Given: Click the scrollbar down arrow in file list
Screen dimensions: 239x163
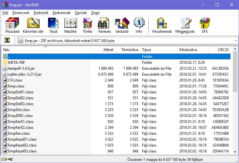Looking at the screenshot, I should coord(235,151).
